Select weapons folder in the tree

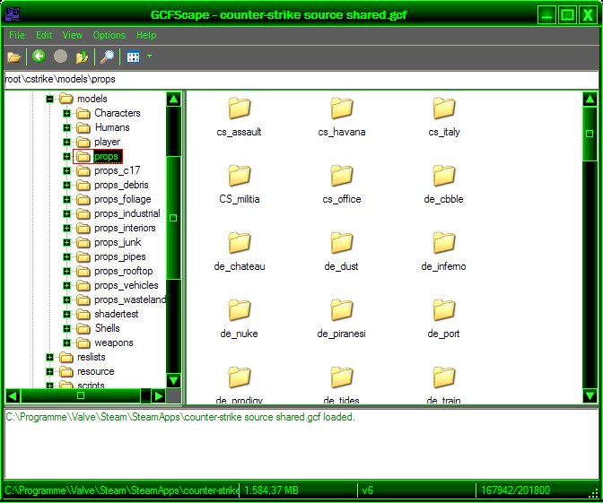coord(114,343)
